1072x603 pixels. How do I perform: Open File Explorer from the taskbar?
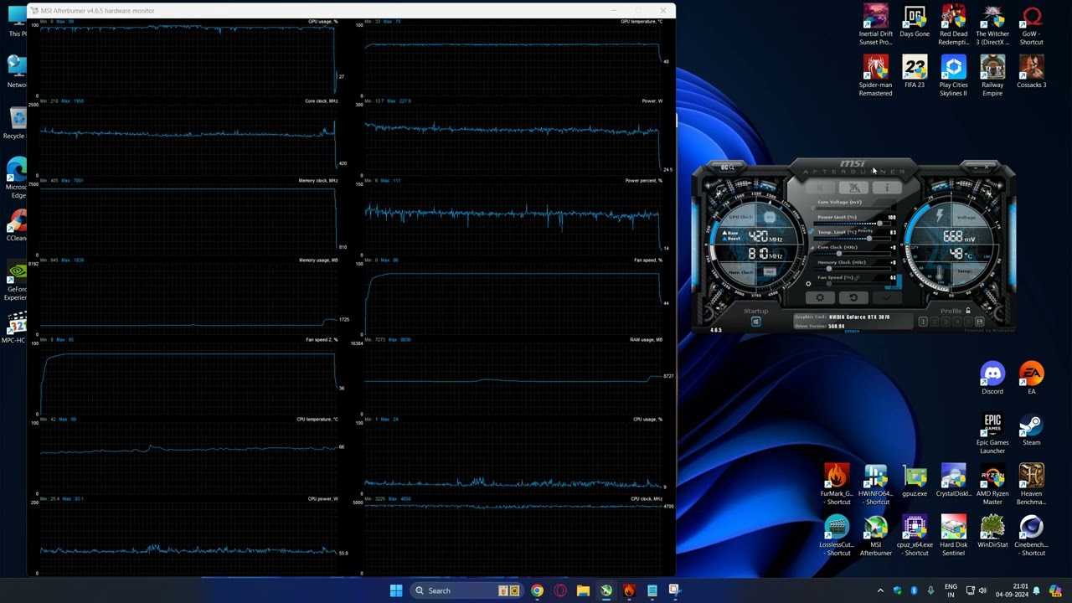pos(583,590)
